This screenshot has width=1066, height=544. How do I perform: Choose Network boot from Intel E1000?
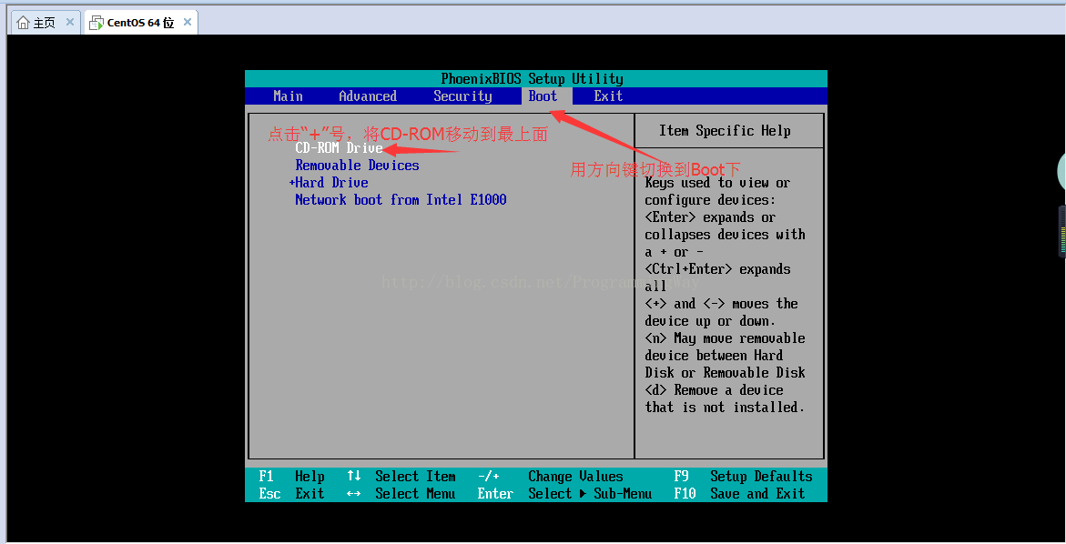pyautogui.click(x=401, y=200)
